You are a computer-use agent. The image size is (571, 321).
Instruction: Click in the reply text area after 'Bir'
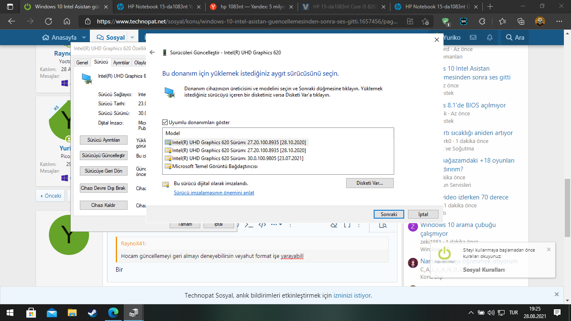[252, 270]
